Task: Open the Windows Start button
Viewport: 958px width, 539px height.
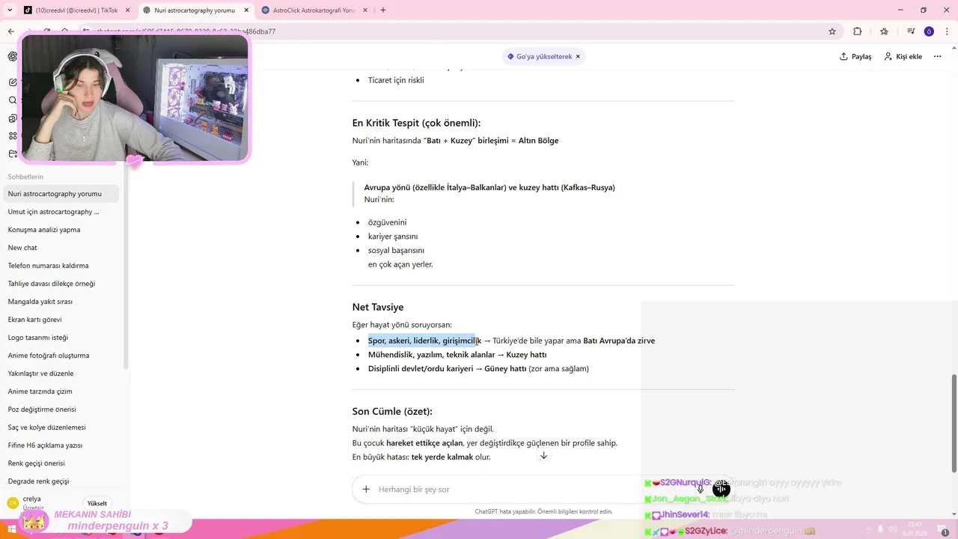Action: (x=12, y=529)
